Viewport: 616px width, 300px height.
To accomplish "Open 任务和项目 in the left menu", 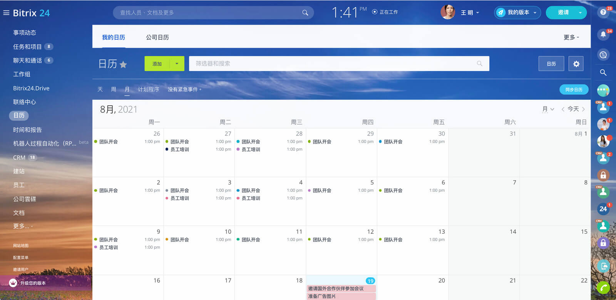I will pyautogui.click(x=27, y=47).
